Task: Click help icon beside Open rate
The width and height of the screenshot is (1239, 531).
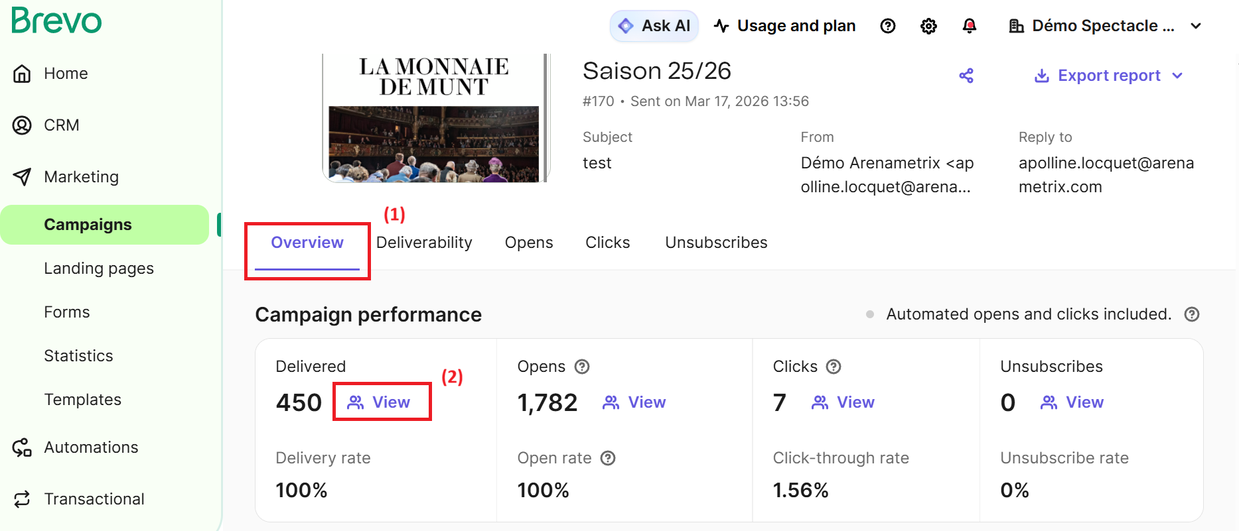Action: (608, 458)
